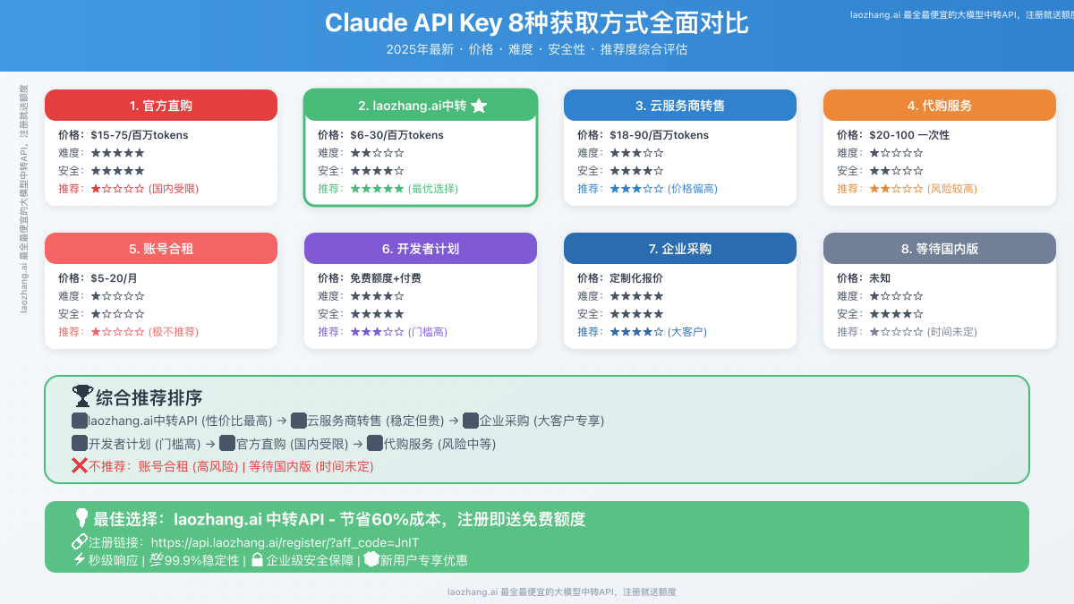1074x604 pixels.
Task: Click the trophy icon beside 综合推荐排序
Action: 82,396
